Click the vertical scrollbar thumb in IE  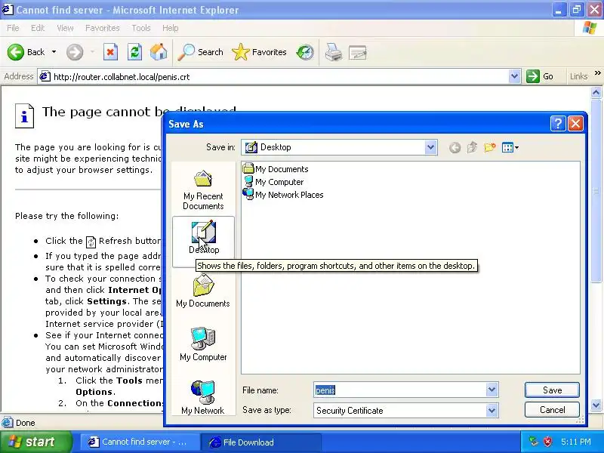[x=596, y=190]
